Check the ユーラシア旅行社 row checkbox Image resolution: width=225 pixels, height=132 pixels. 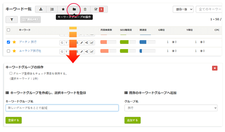coord(8,51)
